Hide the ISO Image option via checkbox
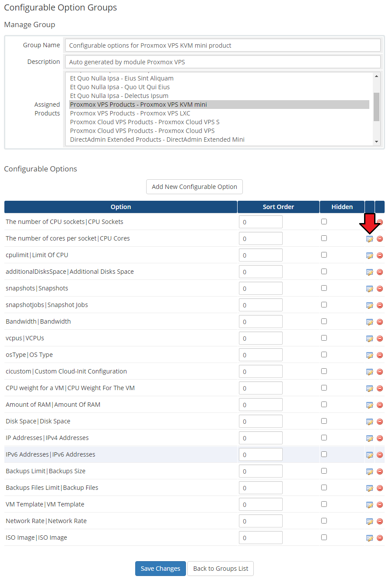 (x=324, y=537)
